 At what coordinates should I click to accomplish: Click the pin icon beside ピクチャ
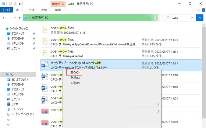point(34,48)
